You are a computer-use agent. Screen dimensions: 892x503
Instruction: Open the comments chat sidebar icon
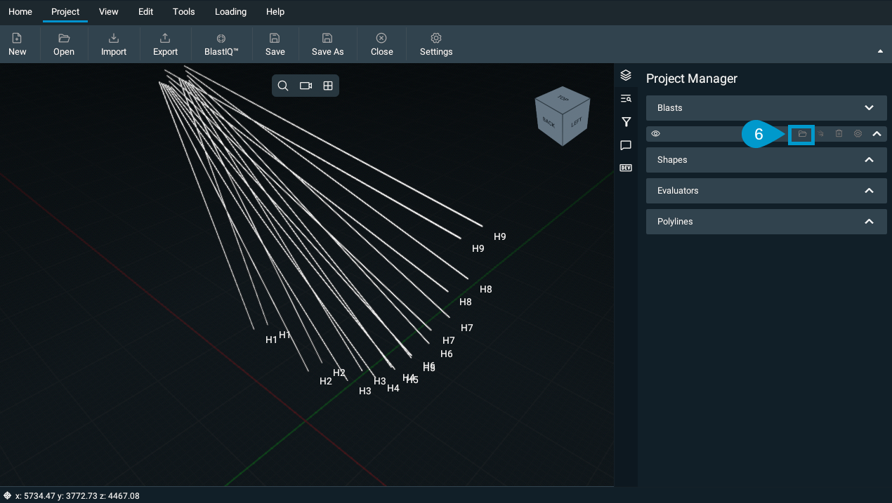tap(626, 145)
